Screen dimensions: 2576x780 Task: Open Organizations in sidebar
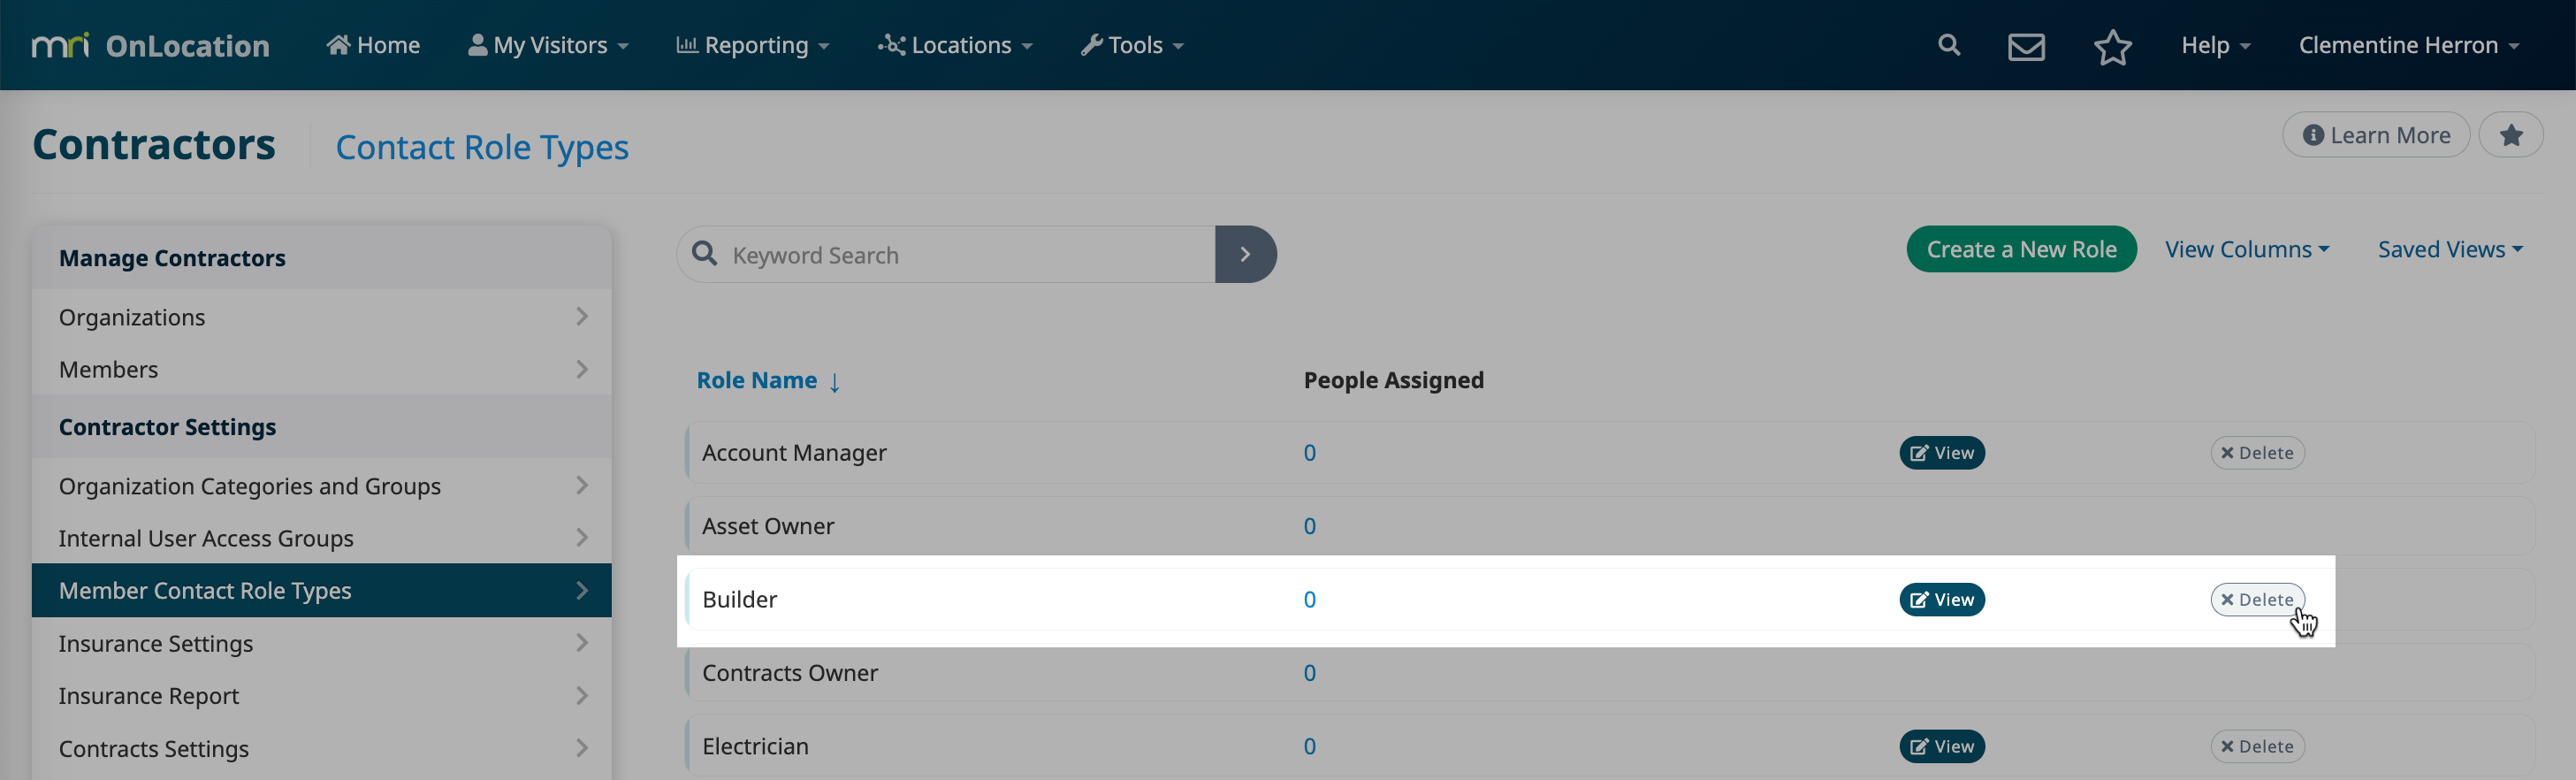pyautogui.click(x=321, y=317)
